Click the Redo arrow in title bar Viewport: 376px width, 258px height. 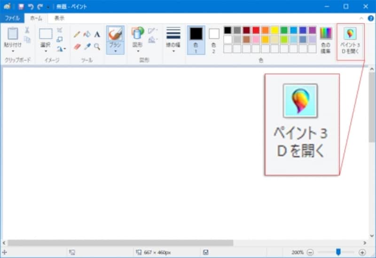pos(39,7)
